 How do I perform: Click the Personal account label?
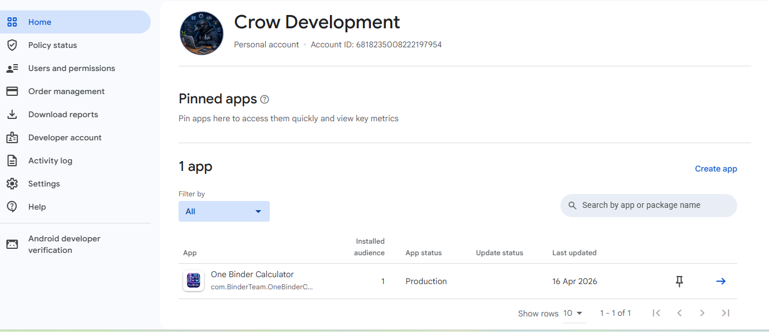tap(266, 44)
